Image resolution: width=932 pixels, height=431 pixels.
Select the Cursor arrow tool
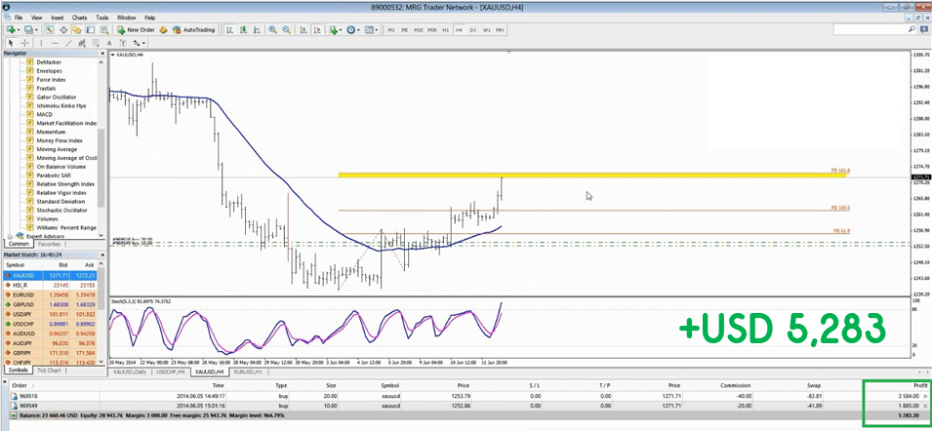pyautogui.click(x=10, y=43)
